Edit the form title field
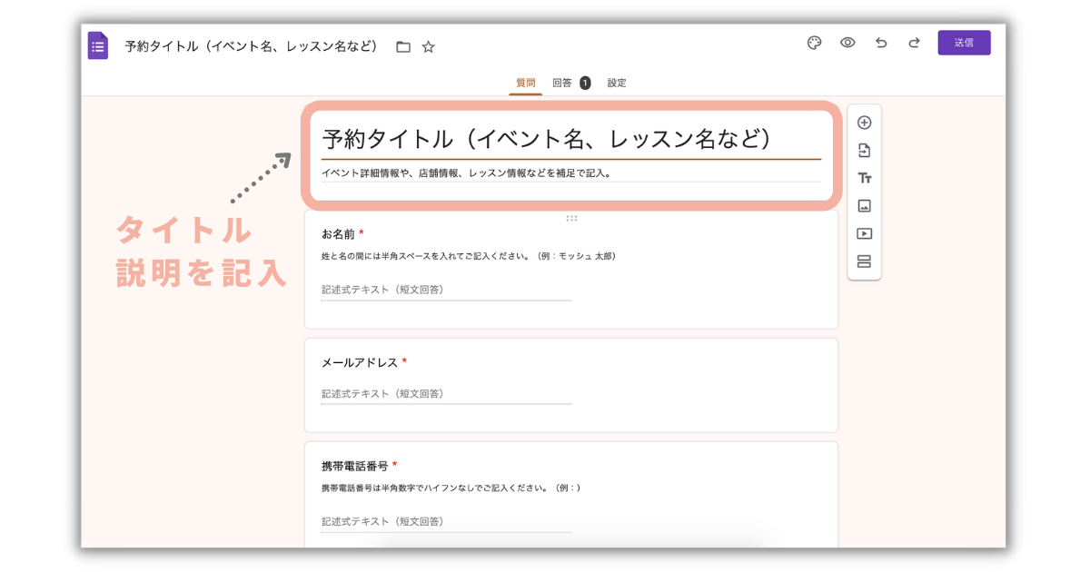Screen dimensions: 1090x572 (x=570, y=140)
